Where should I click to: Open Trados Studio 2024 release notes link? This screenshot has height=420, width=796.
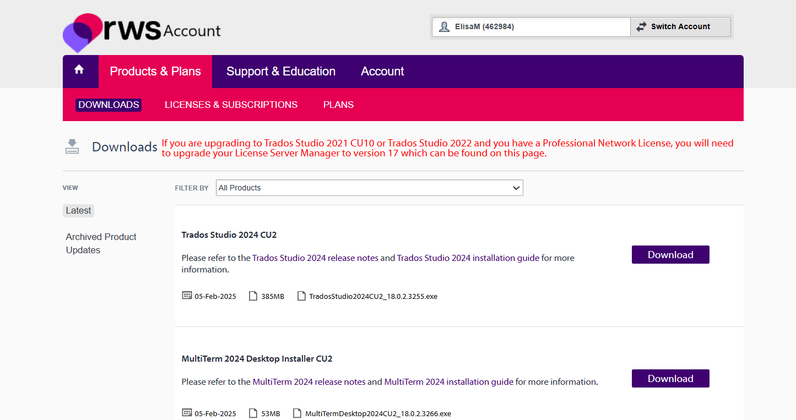coord(315,258)
